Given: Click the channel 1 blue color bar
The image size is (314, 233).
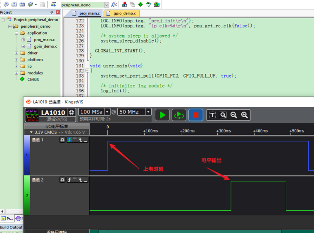Looking at the screenshot, I should point(27,156).
